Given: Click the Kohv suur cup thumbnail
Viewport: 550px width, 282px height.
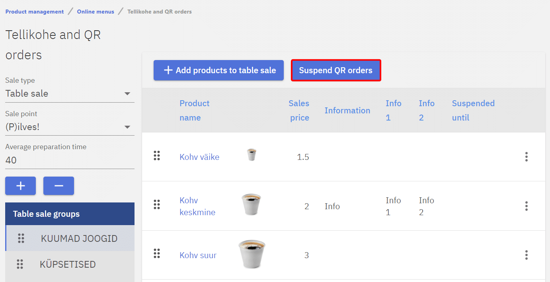Looking at the screenshot, I should click(252, 254).
